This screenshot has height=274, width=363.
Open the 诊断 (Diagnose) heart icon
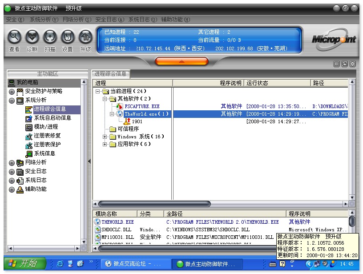pos(32,37)
